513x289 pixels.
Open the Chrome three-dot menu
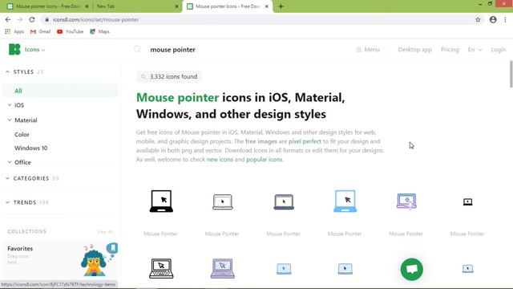click(x=505, y=19)
